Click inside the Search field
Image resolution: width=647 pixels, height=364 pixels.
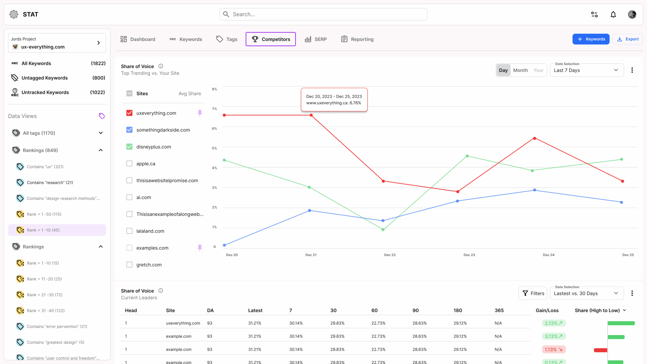323,14
